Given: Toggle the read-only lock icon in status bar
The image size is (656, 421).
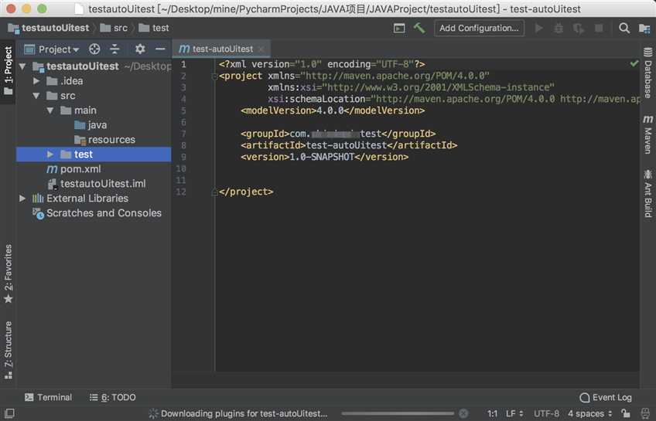Looking at the screenshot, I should pos(626,413).
